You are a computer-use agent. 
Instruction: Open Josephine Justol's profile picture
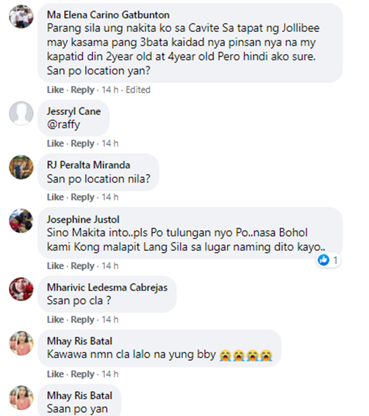(21, 221)
